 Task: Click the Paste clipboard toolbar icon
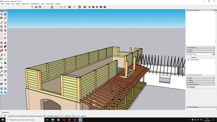click(52, 7)
